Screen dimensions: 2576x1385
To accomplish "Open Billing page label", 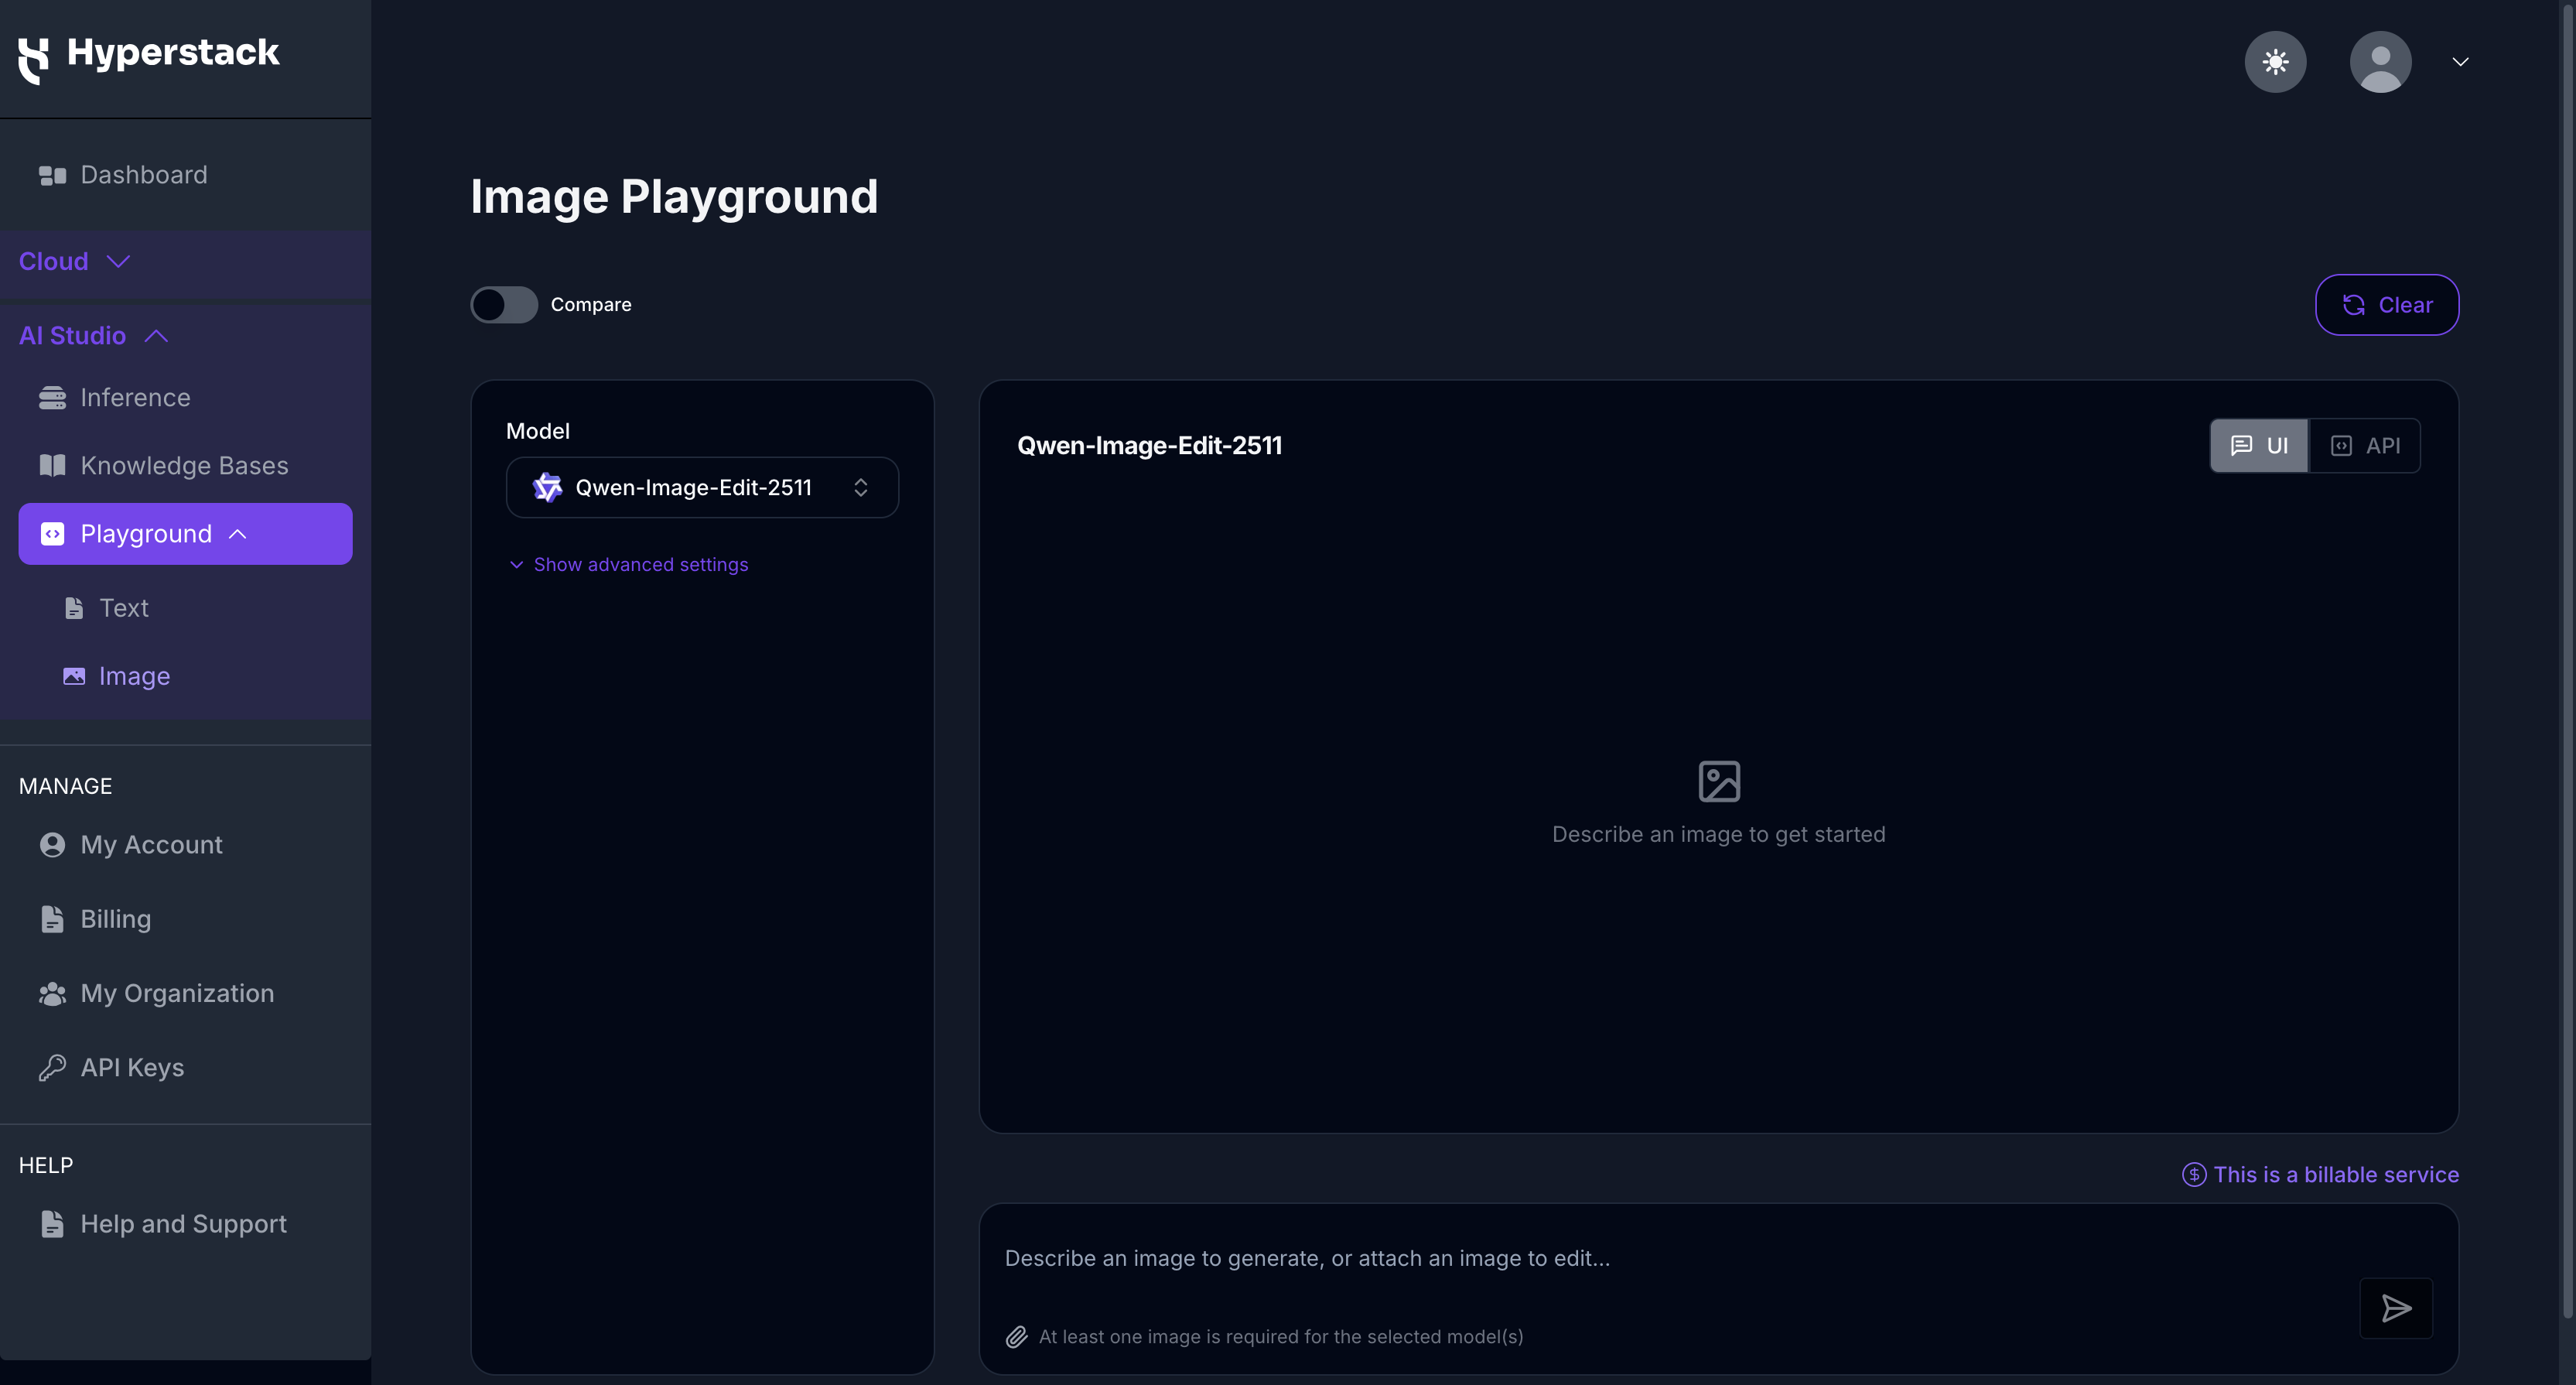I will [x=115, y=919].
